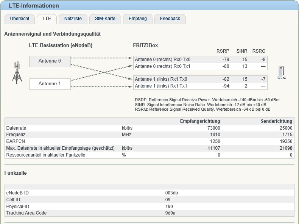Click the Senderichtung column header
This screenshot has width=299, height=224.
tap(277, 121)
